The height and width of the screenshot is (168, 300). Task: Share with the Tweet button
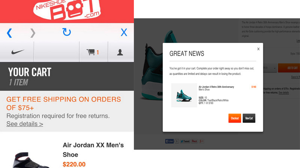tap(185, 141)
